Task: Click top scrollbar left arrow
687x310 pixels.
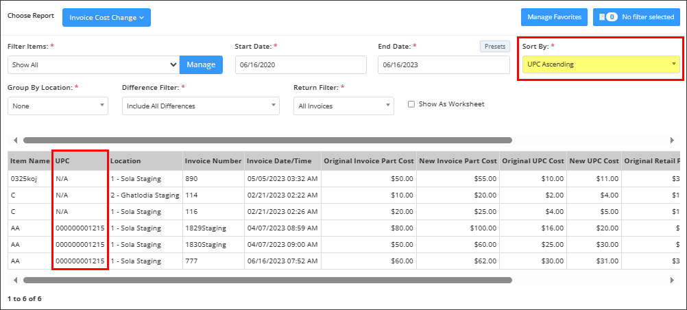Action: [x=15, y=141]
